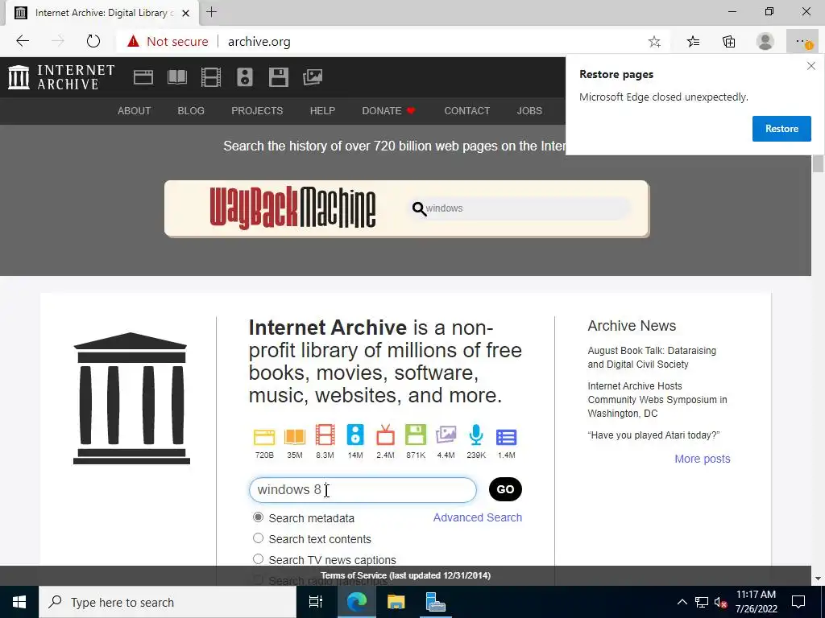Open a new browser tab
The width and height of the screenshot is (825, 618).
[212, 12]
